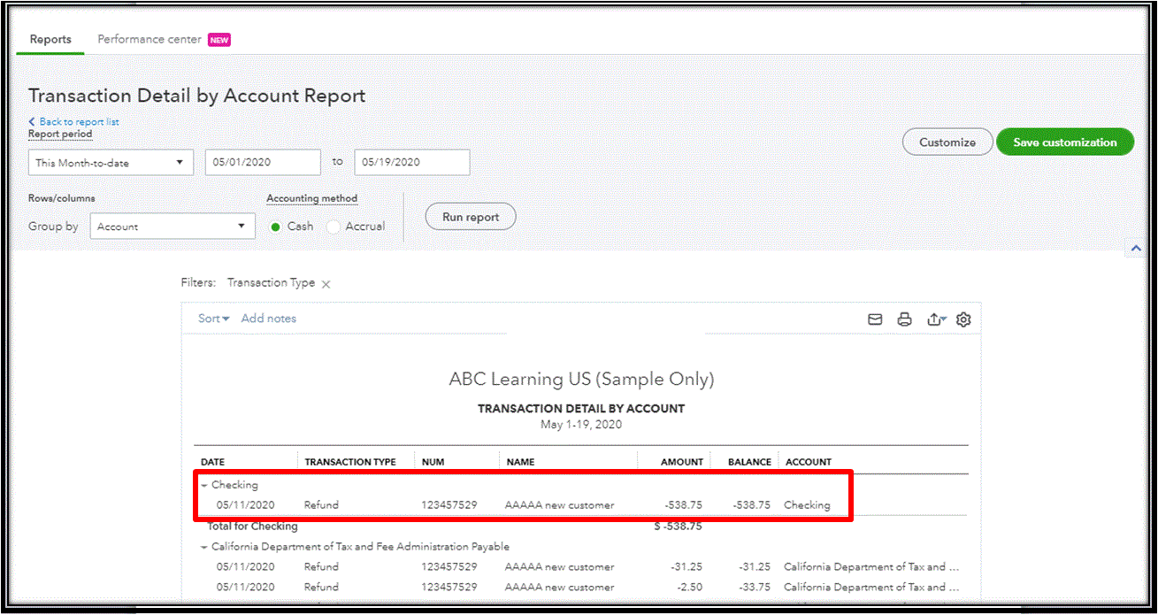Open the Group by Account dropdown
Image resolution: width=1158 pixels, height=615 pixels.
click(172, 226)
